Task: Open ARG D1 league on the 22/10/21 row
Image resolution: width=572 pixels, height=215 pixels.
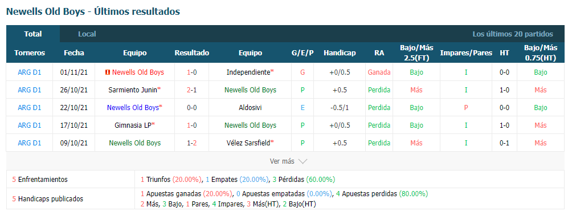Action: pyautogui.click(x=30, y=108)
